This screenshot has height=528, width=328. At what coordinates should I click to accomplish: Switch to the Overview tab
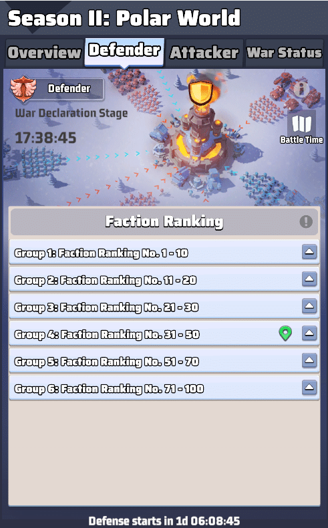pos(44,53)
